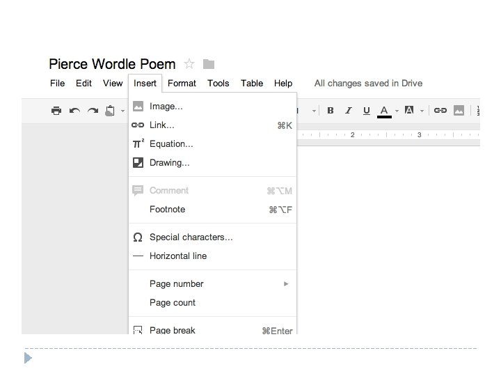The width and height of the screenshot is (501, 376).
Task: Select Equation... in the Insert menu
Action: (x=212, y=144)
